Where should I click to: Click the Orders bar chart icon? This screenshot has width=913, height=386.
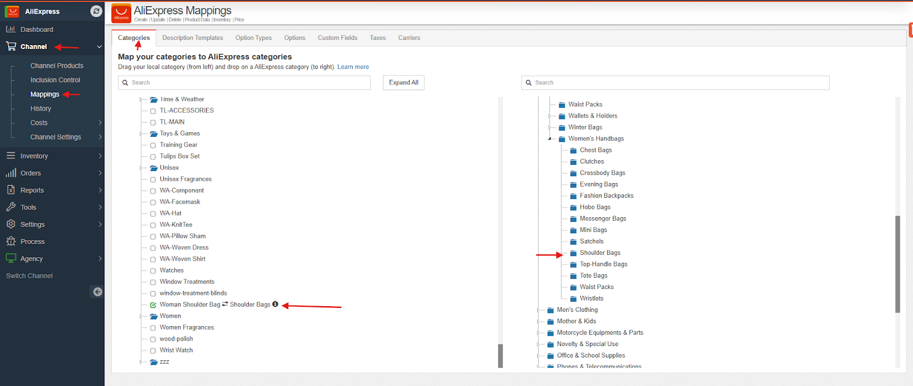pos(11,173)
